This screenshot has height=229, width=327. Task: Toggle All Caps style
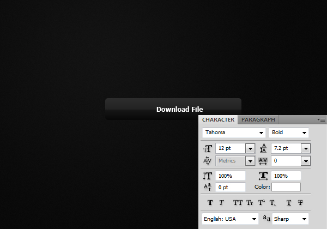tap(238, 202)
